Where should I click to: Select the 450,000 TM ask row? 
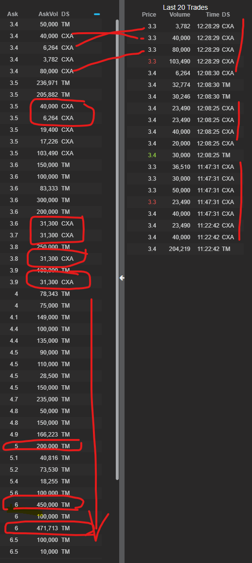51,504
